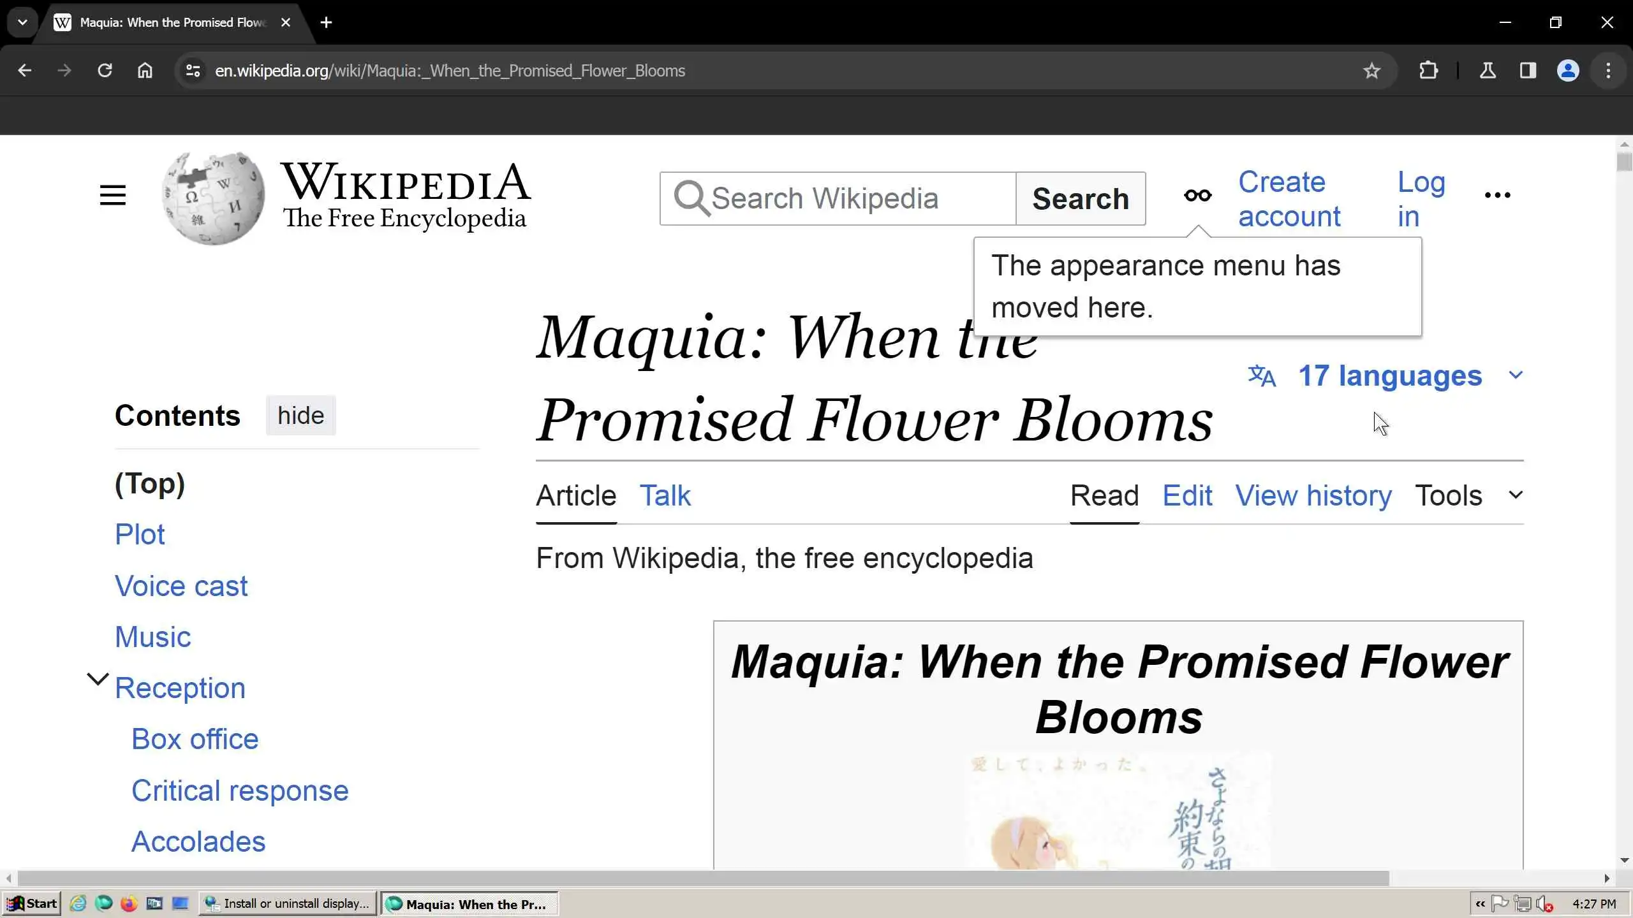Open the browser extensions puzzle icon
This screenshot has width=1633, height=918.
(x=1428, y=71)
